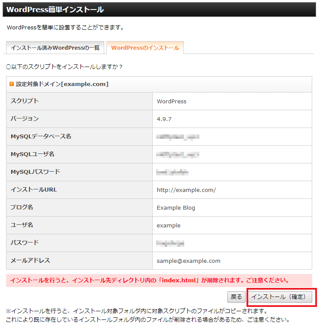This screenshot has width=320, height=332.
Task: Click the ※インストールを行うと note line
Action: pyautogui.click(x=137, y=311)
